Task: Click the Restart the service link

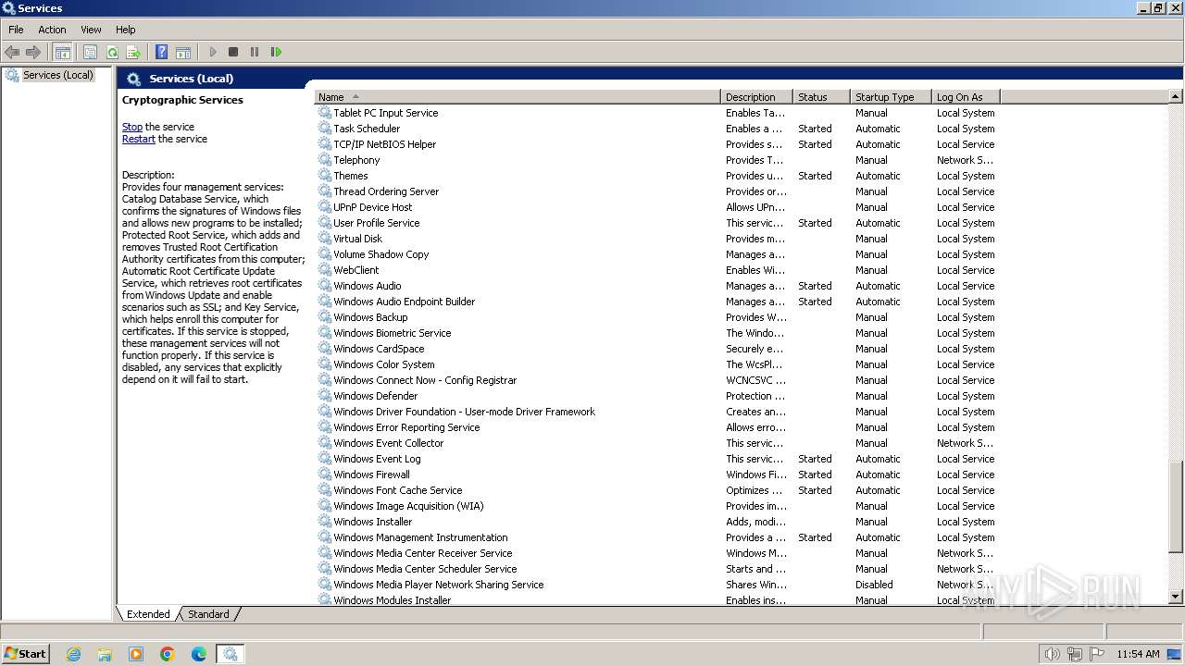Action: [139, 139]
